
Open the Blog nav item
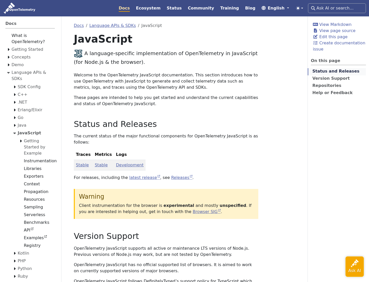(x=250, y=8)
